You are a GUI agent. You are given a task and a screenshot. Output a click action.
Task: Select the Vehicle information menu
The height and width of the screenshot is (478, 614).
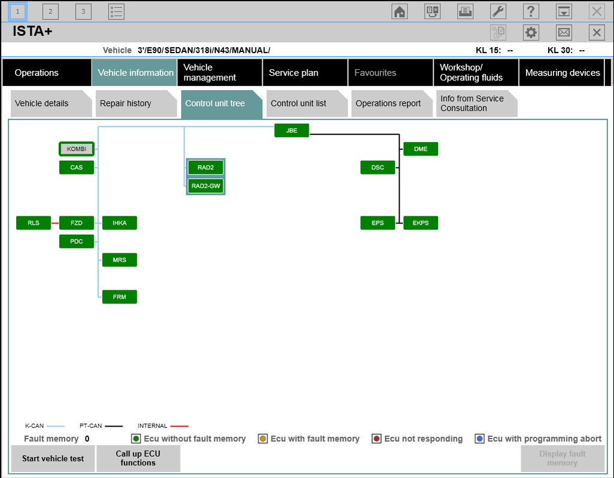click(134, 73)
